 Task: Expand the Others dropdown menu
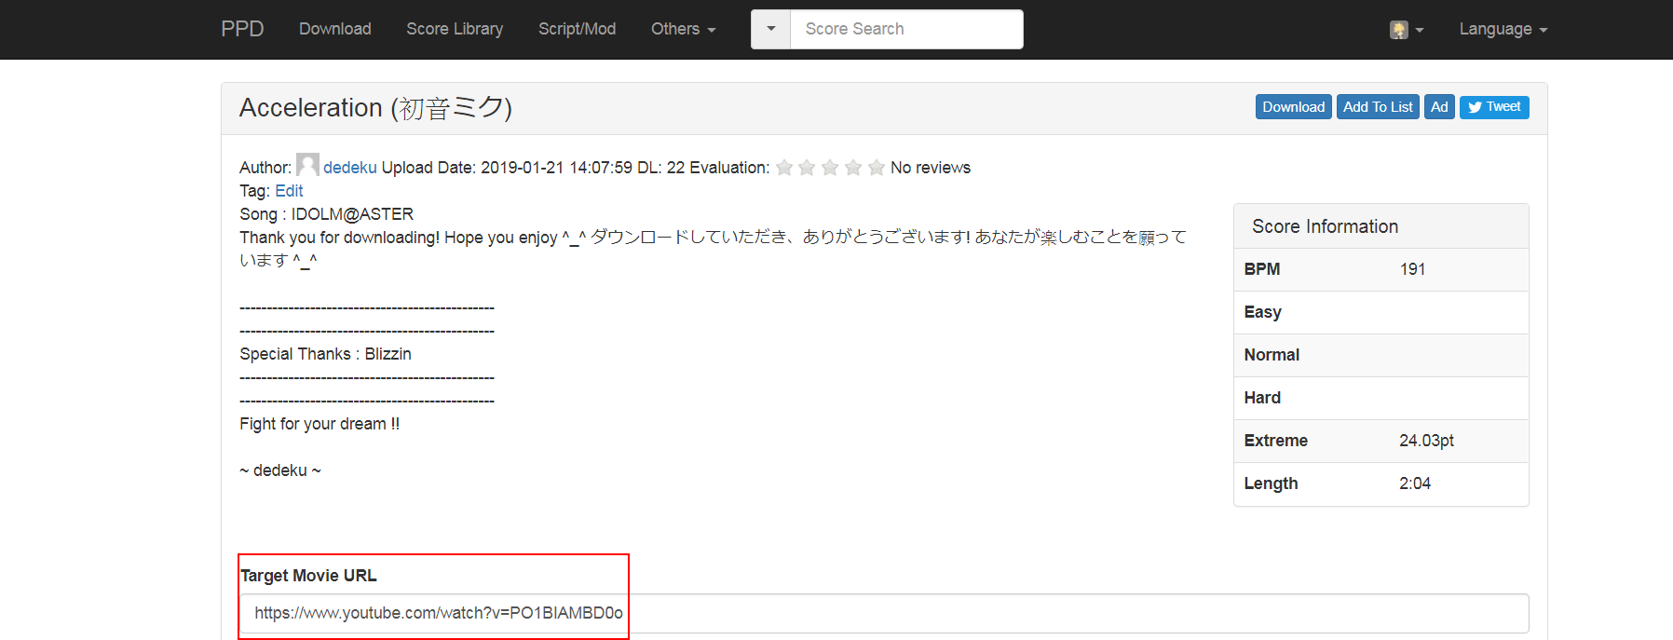(x=683, y=29)
